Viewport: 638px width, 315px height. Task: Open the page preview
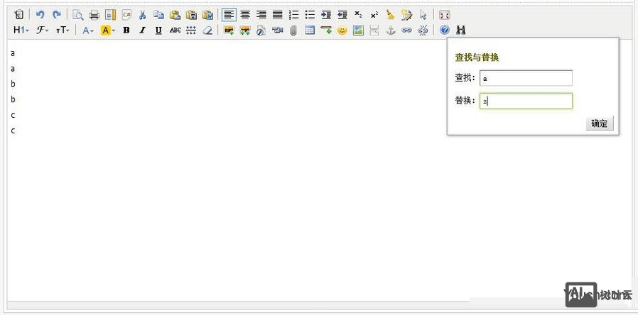click(77, 15)
